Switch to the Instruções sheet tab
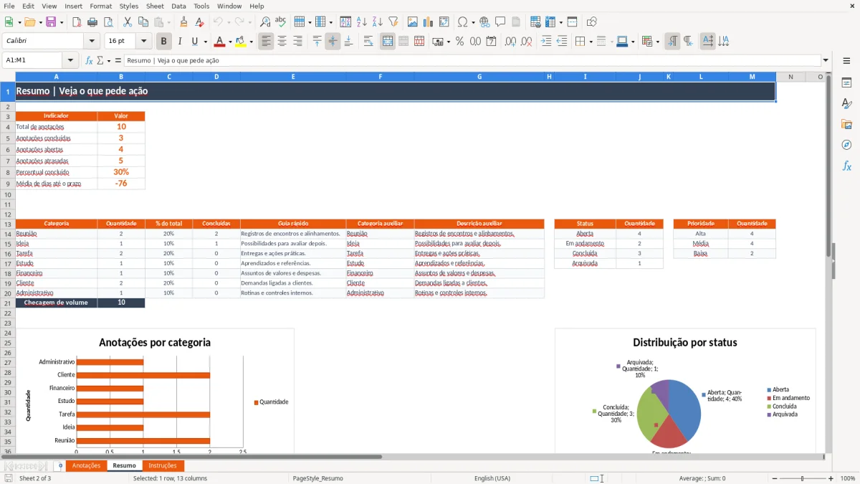The height and width of the screenshot is (484, 860). (162, 465)
